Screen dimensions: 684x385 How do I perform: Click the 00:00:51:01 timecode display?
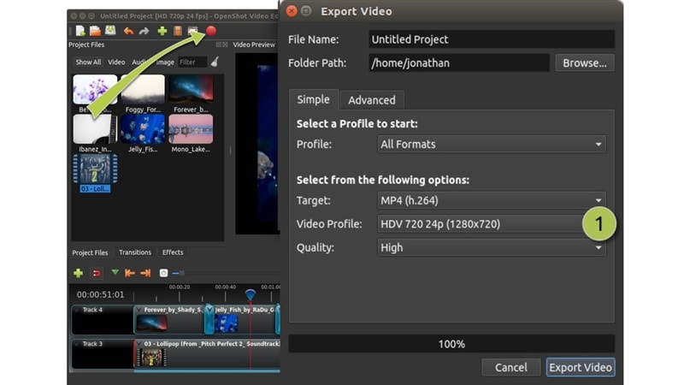point(100,294)
